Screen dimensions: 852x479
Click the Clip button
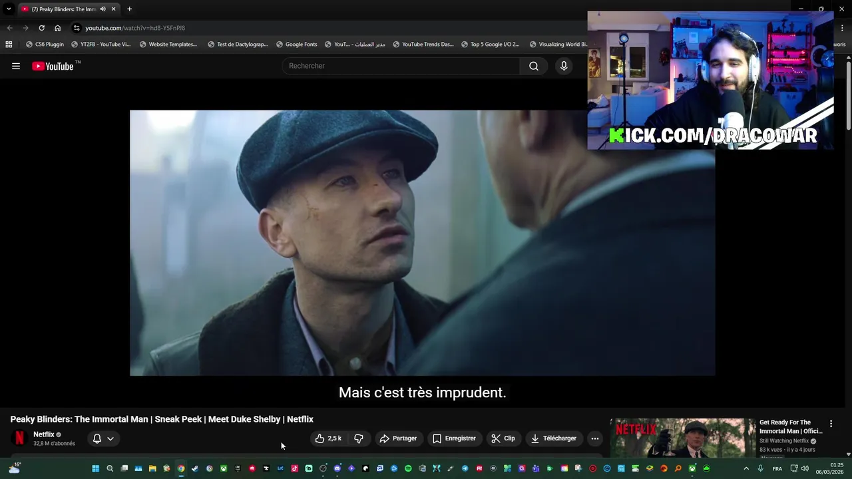(503, 438)
